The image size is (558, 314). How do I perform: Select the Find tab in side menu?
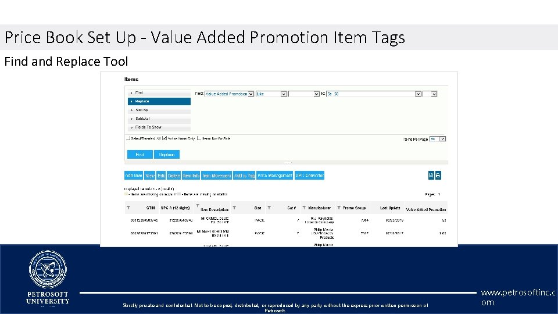pyautogui.click(x=159, y=92)
